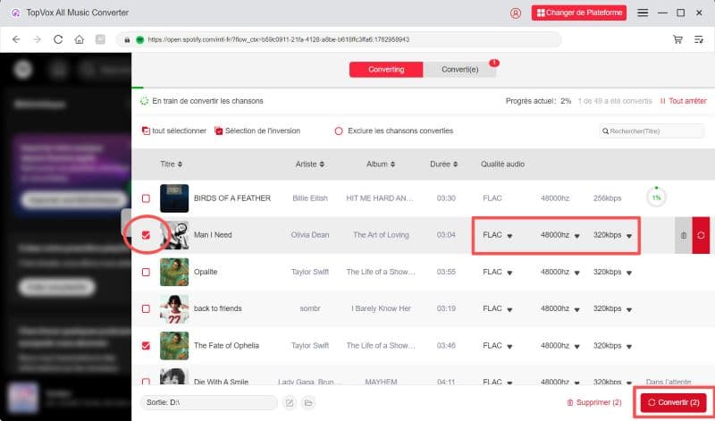715x421 pixels.
Task: Go back with the browser back arrow
Action: coord(16,39)
